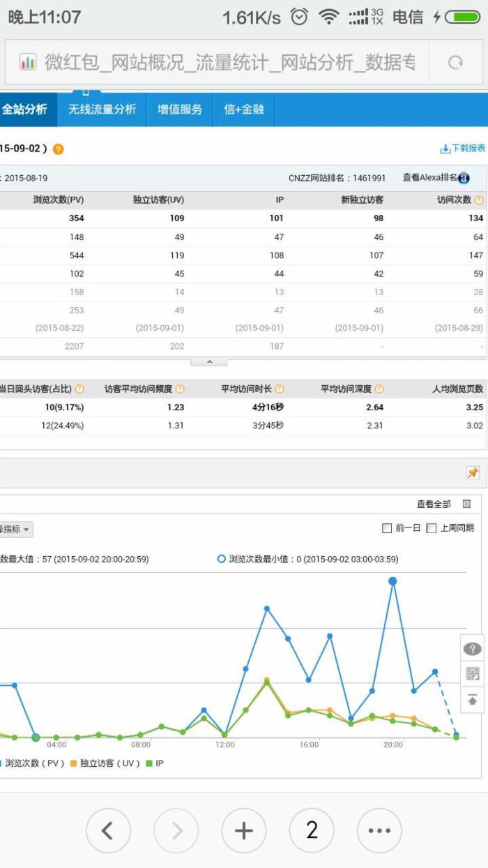
Task: Switch to the 无线流量分析 tab
Action: [x=102, y=110]
